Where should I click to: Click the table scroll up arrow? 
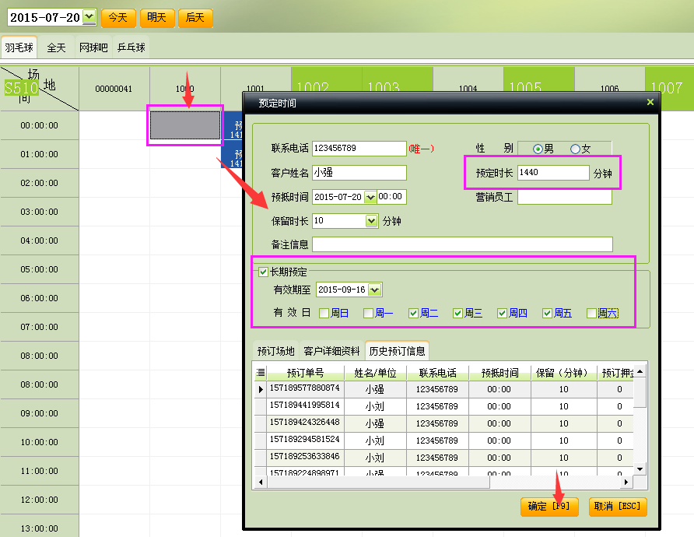(640, 372)
